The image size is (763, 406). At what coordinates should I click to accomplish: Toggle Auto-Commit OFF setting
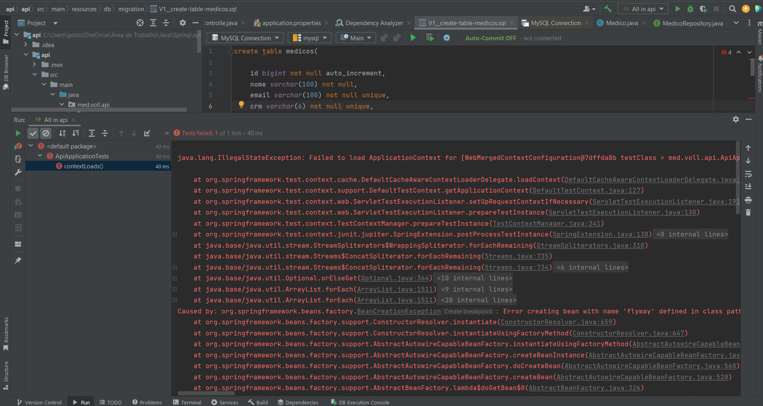(490, 38)
